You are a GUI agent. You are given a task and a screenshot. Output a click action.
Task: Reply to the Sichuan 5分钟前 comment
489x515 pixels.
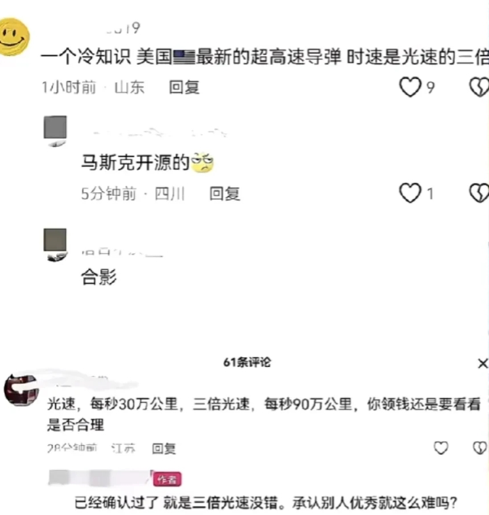point(225,193)
